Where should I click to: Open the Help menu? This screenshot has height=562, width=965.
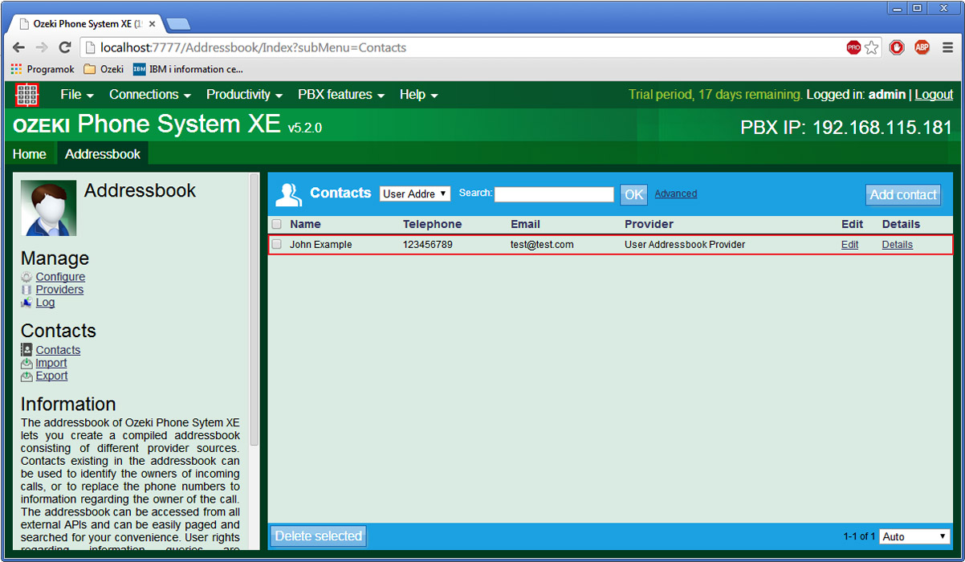coord(418,95)
